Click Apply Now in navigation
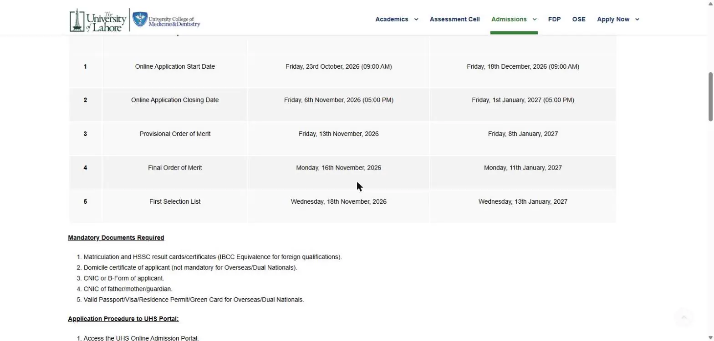The height and width of the screenshot is (341, 714). pos(613,19)
